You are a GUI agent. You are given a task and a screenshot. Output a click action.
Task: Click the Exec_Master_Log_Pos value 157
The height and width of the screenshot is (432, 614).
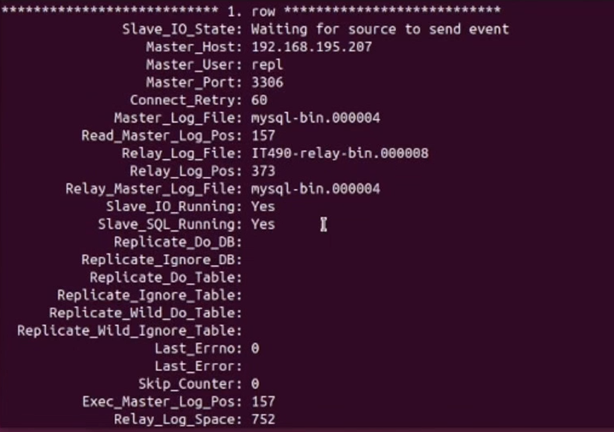(263, 402)
